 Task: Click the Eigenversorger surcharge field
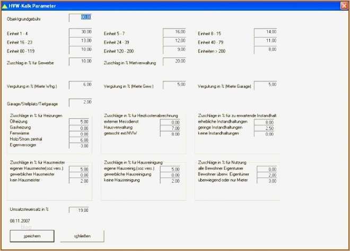click(79, 146)
